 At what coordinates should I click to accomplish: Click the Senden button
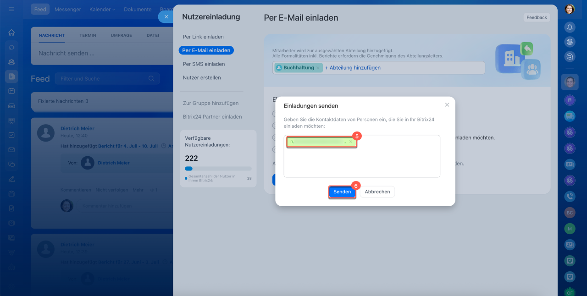pos(342,192)
